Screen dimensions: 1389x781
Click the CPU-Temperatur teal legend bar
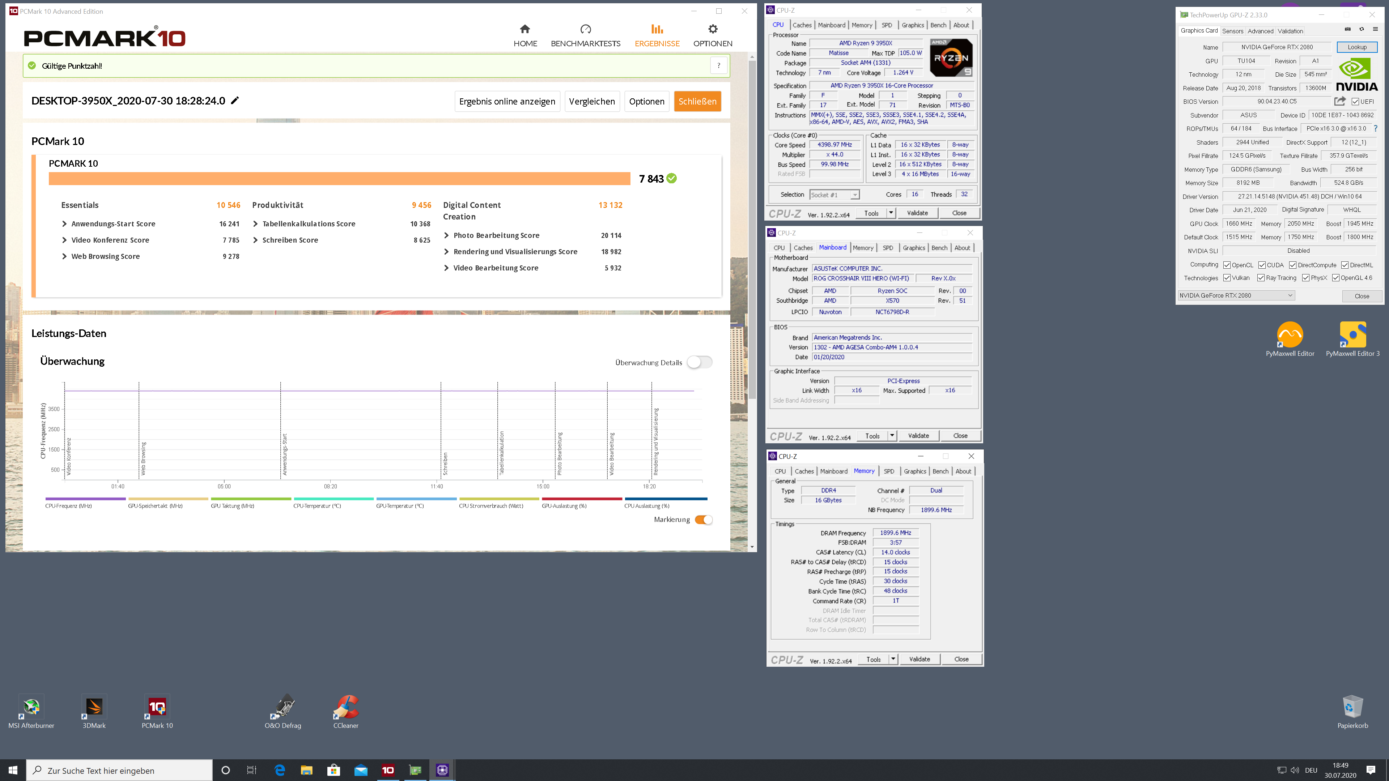click(333, 499)
